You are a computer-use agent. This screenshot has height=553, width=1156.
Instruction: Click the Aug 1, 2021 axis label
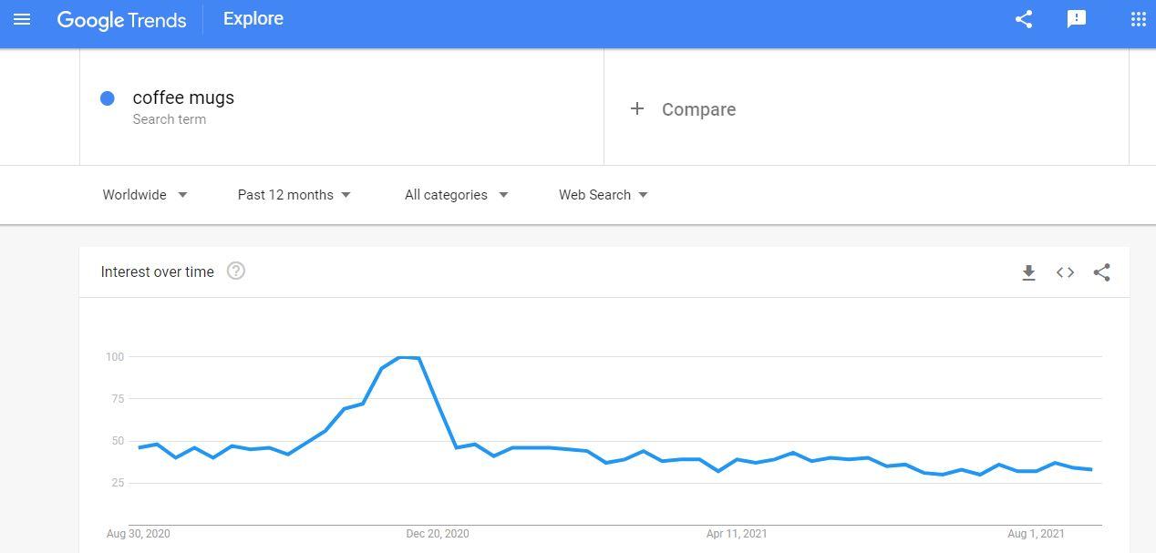[1036, 534]
